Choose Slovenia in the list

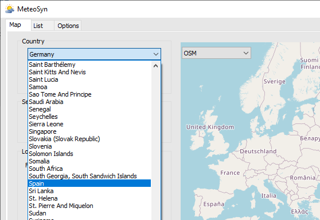89,146
